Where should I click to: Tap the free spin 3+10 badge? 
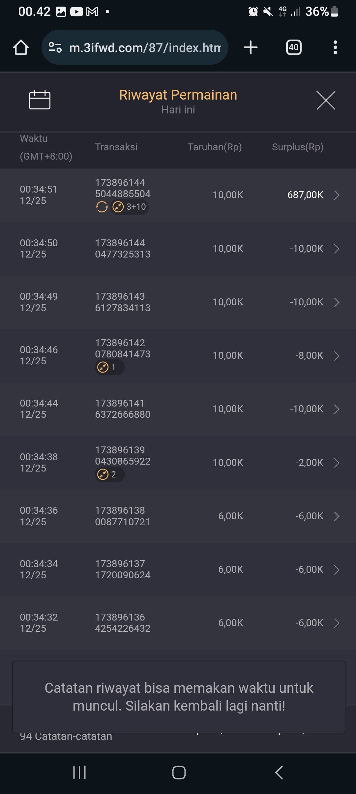(130, 207)
